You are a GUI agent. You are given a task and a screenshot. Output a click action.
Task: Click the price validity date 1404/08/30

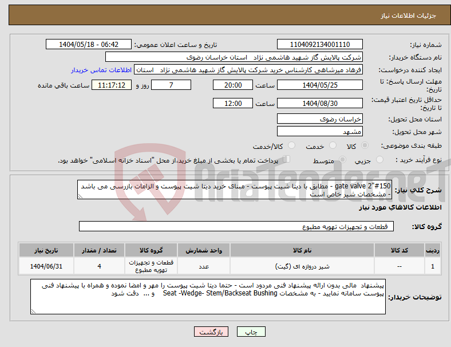point(319,103)
